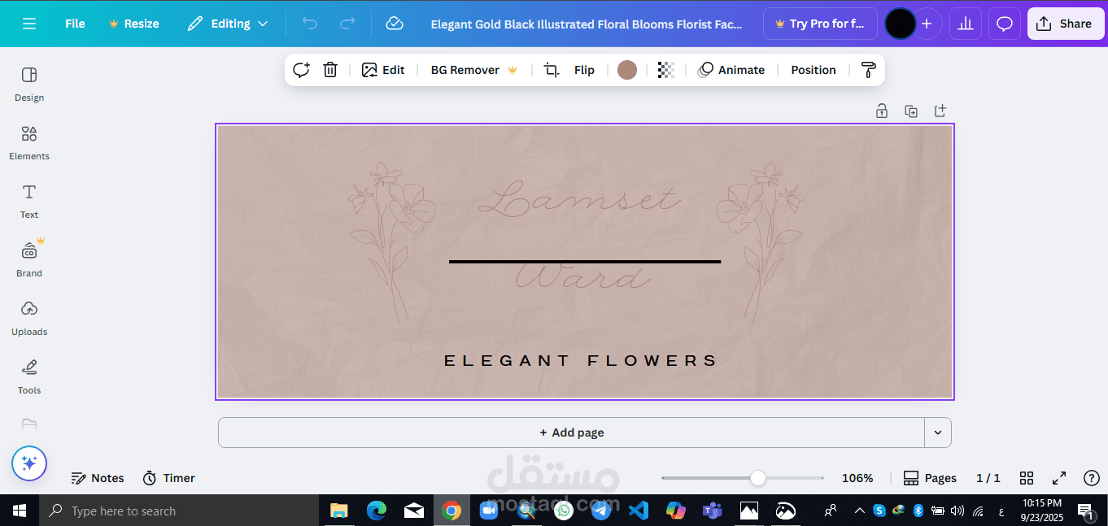
Task: Launch the Canva AI sparkle button
Action: tap(29, 463)
